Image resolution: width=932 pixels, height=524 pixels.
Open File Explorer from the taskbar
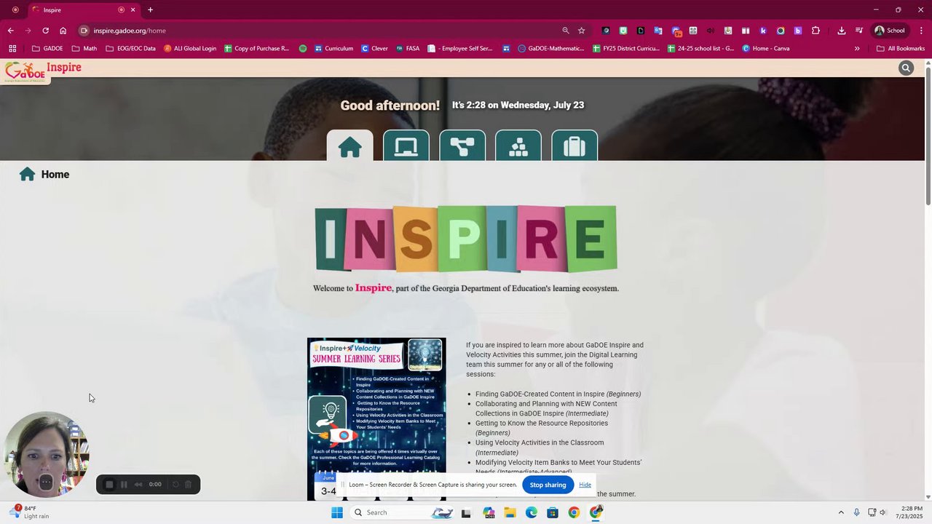click(510, 512)
